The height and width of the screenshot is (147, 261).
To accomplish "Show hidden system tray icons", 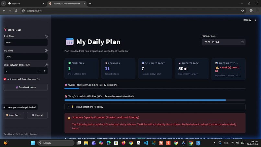I will click(214, 143).
